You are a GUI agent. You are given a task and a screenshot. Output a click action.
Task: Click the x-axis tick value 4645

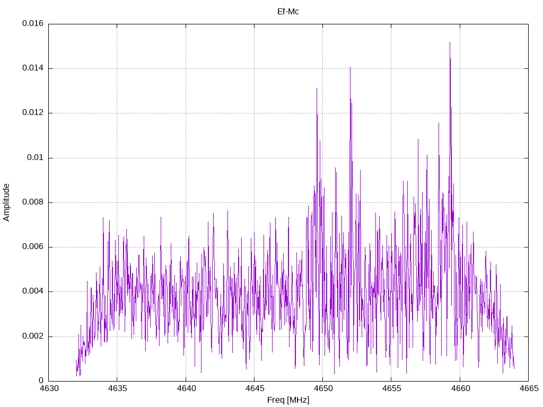pos(255,388)
